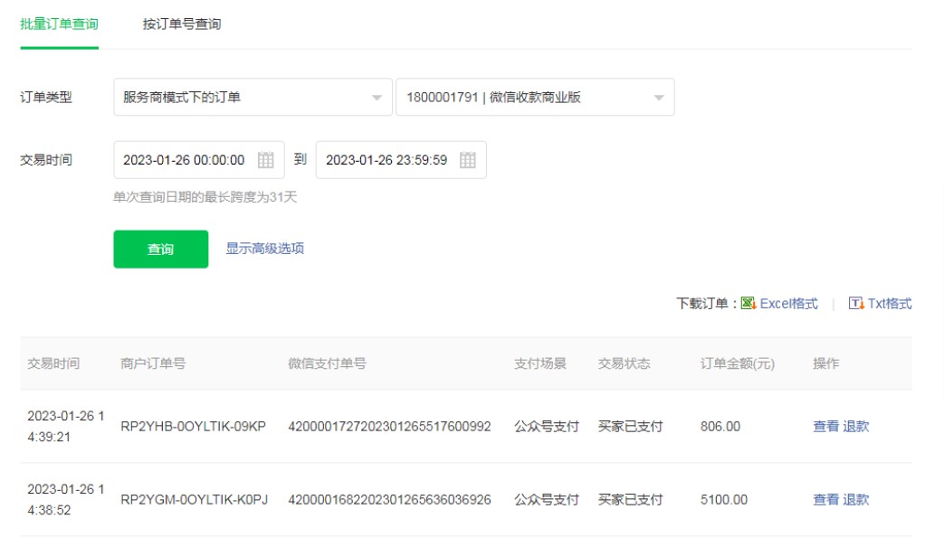Download orders in Txt格式
The width and height of the screenshot is (944, 547).
click(x=890, y=304)
